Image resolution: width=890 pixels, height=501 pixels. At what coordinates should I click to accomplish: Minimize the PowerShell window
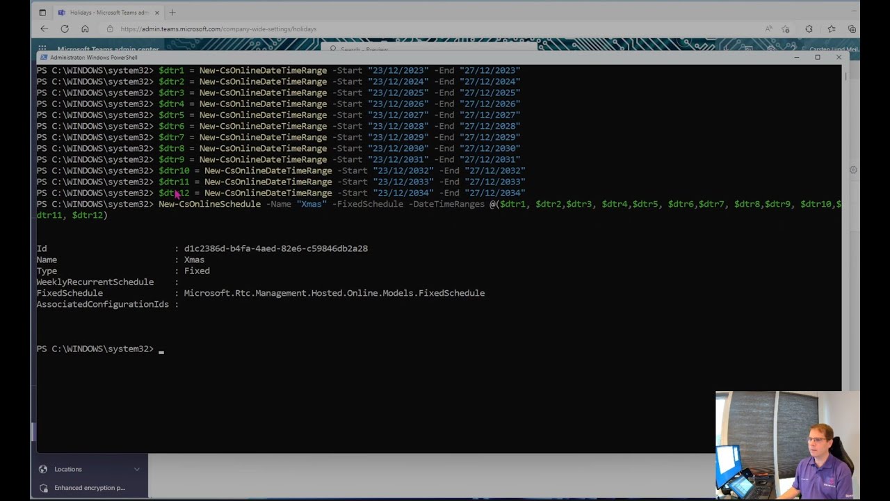[796, 58]
